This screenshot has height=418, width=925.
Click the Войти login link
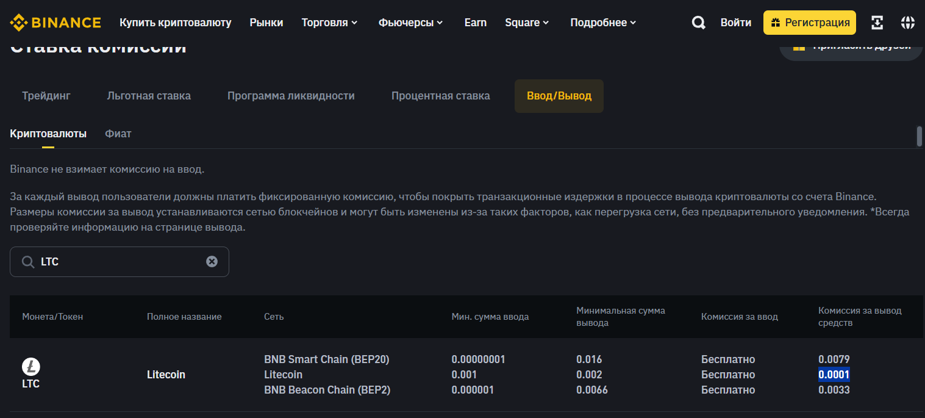pos(736,23)
